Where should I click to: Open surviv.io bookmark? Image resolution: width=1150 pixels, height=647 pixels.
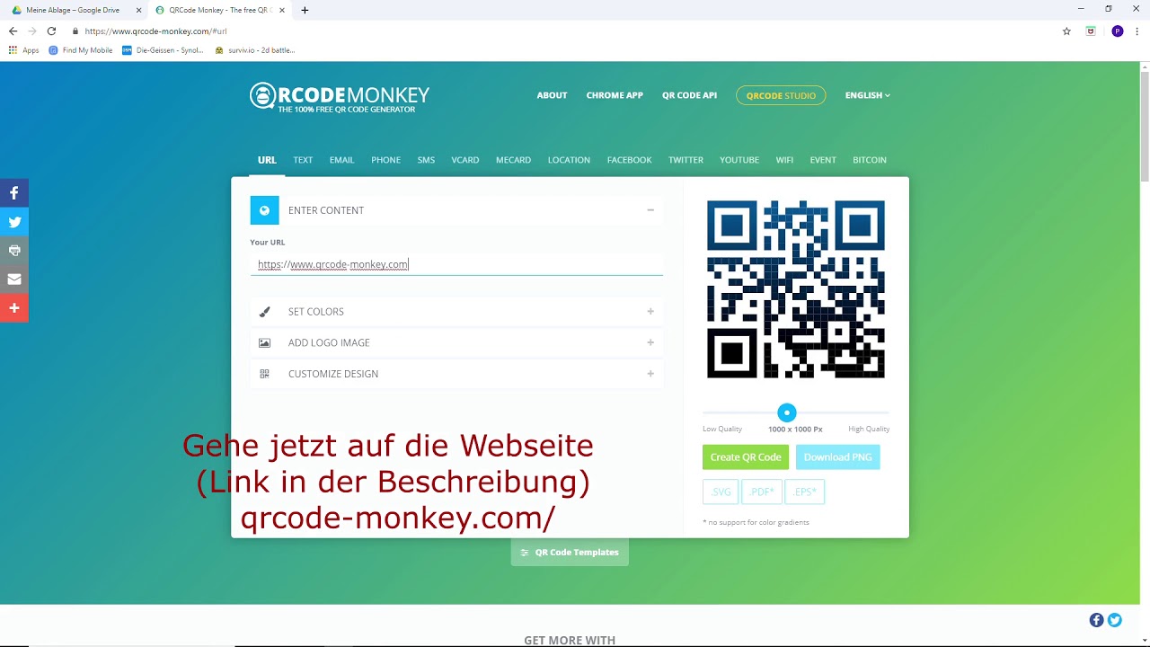(x=255, y=50)
